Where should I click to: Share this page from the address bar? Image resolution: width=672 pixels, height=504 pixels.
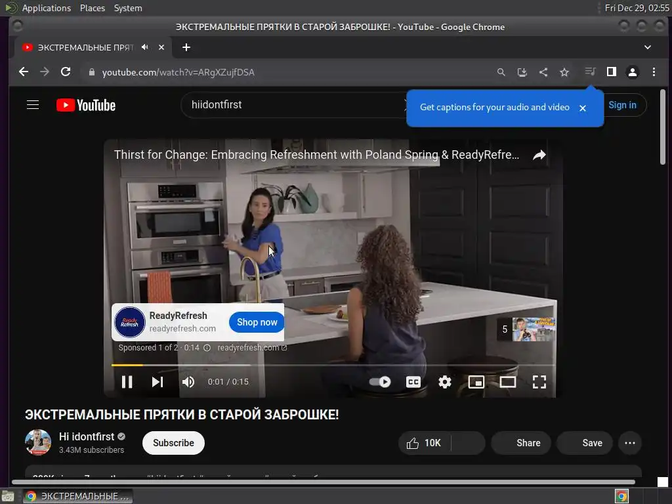tap(543, 72)
